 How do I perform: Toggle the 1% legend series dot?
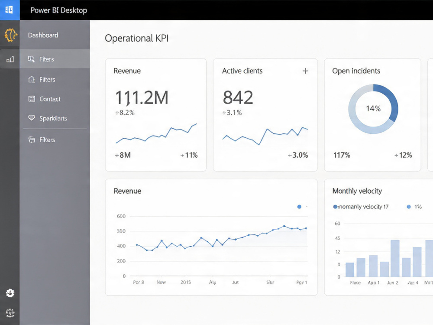click(x=409, y=207)
